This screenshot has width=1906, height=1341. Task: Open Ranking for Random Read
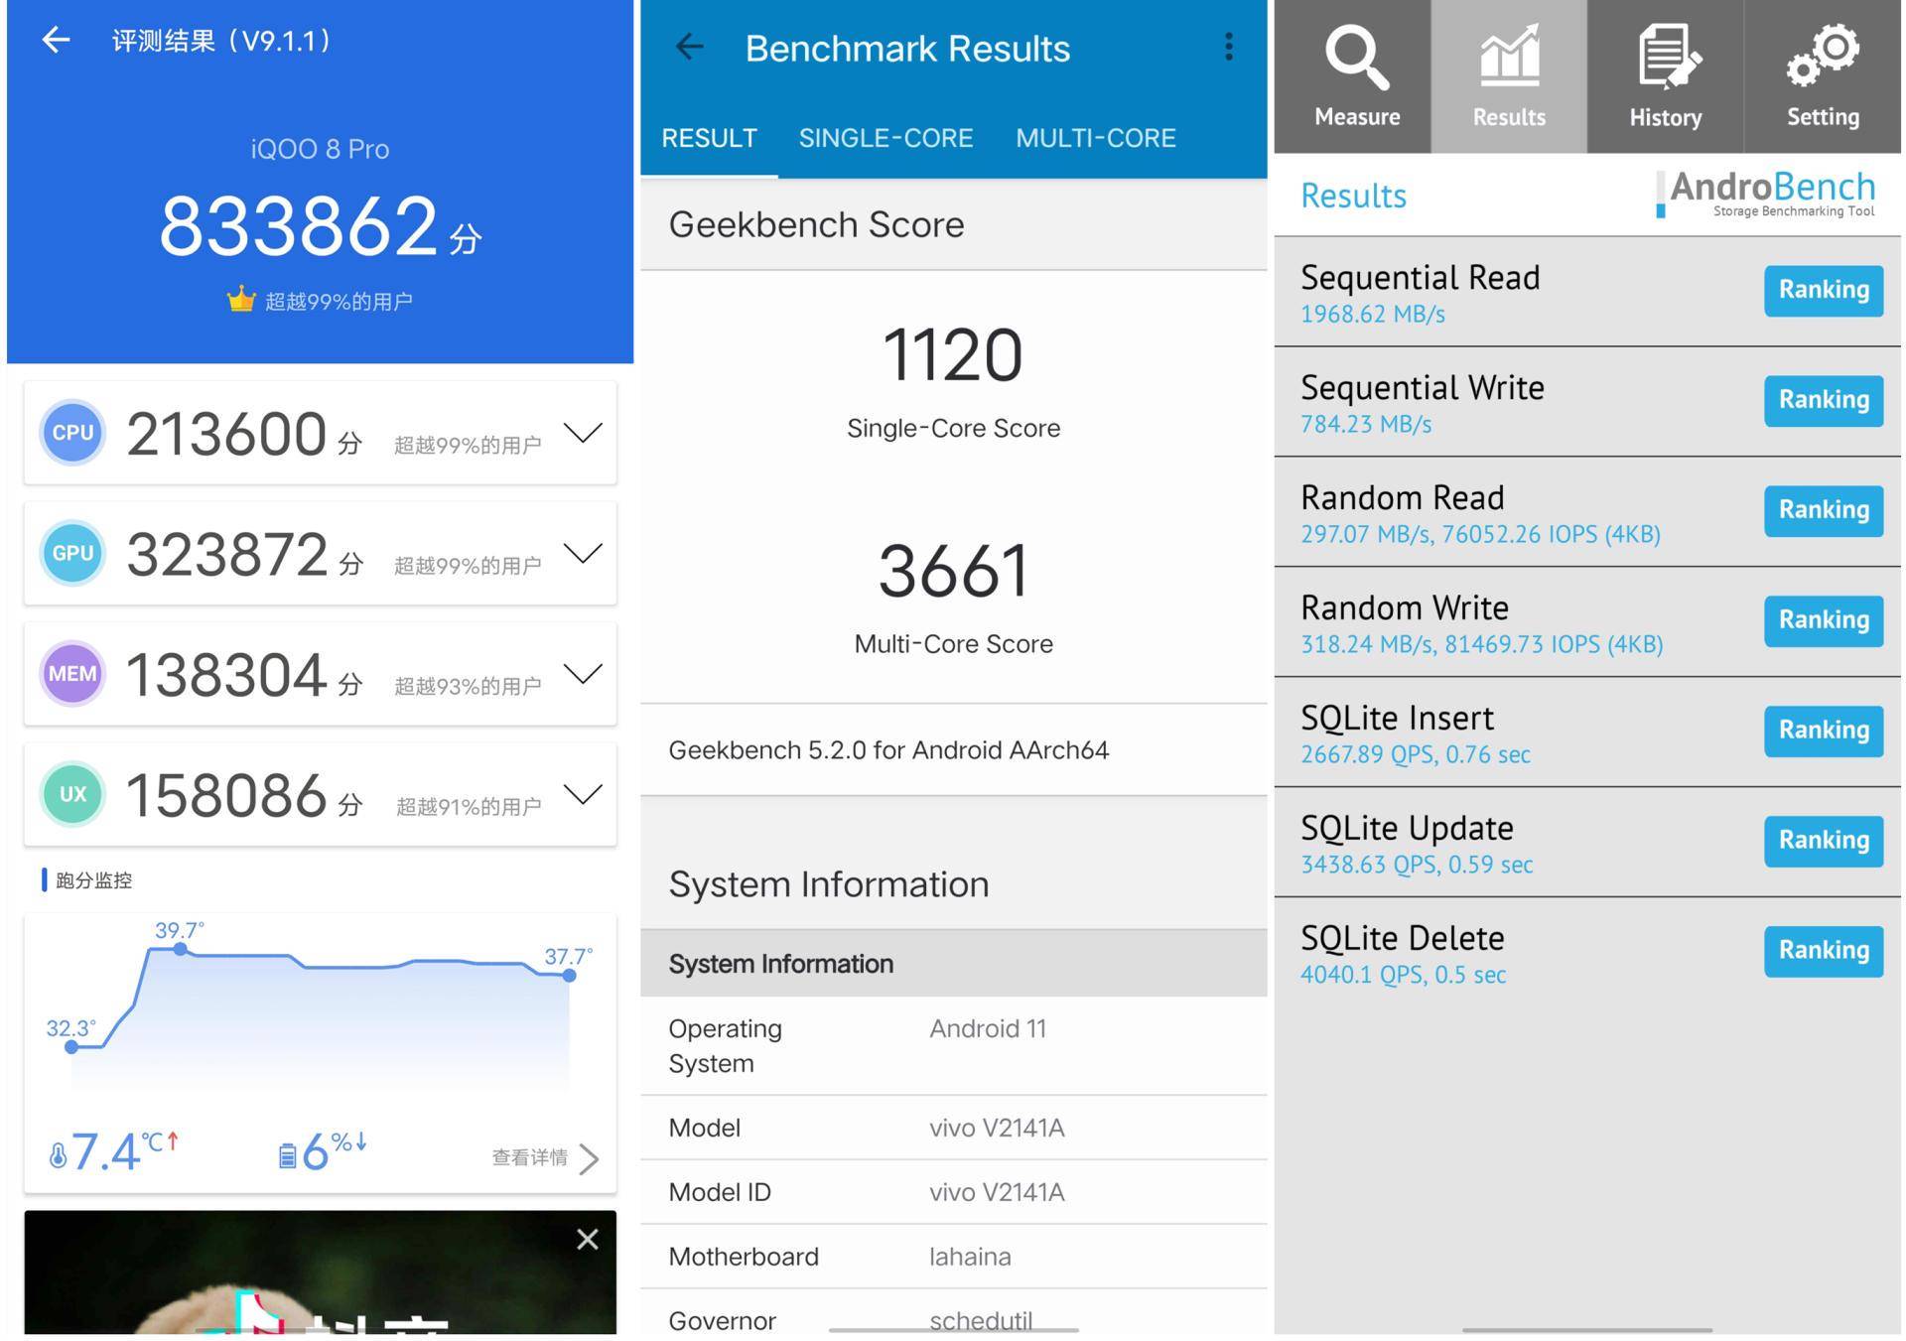[x=1823, y=511]
